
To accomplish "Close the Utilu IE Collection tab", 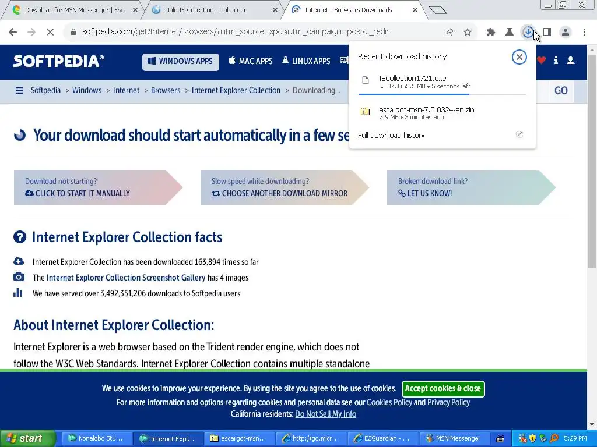I will (x=275, y=10).
